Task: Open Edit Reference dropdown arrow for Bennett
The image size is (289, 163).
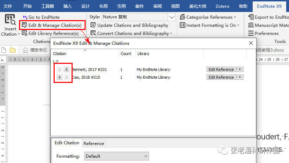Action: [240, 70]
